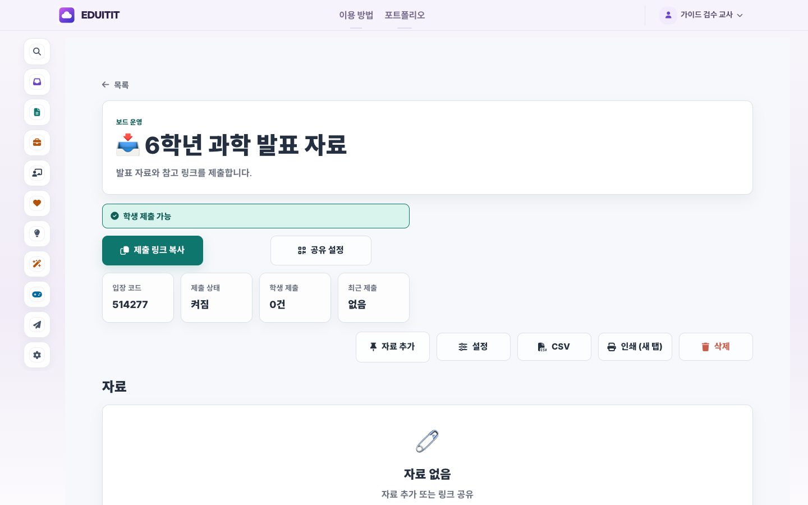808x505 pixels.
Task: Click the 자료 section heading
Action: coord(114,387)
